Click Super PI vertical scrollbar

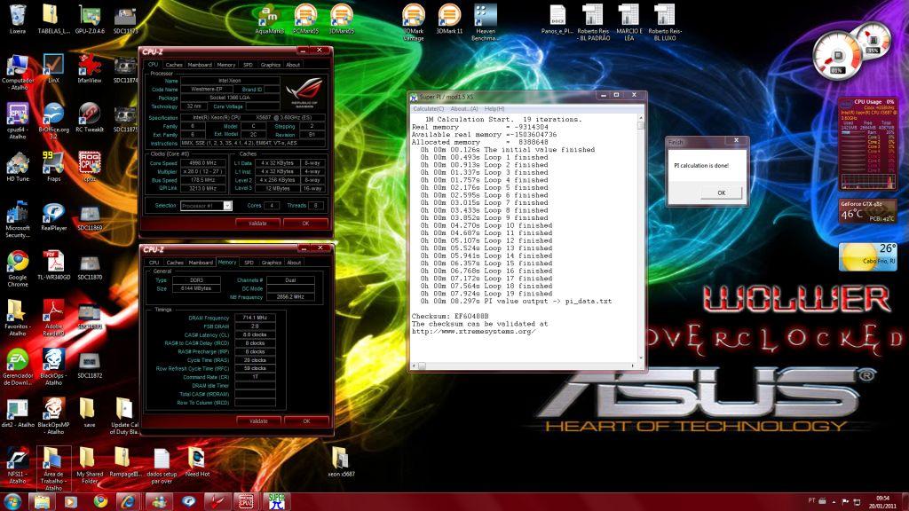pos(640,238)
